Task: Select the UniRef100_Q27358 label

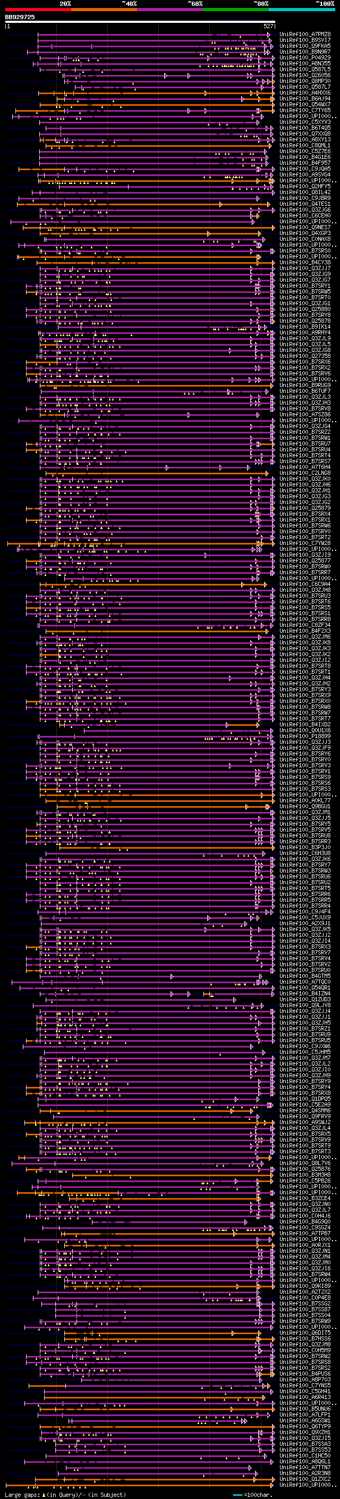Action: [x=305, y=356]
